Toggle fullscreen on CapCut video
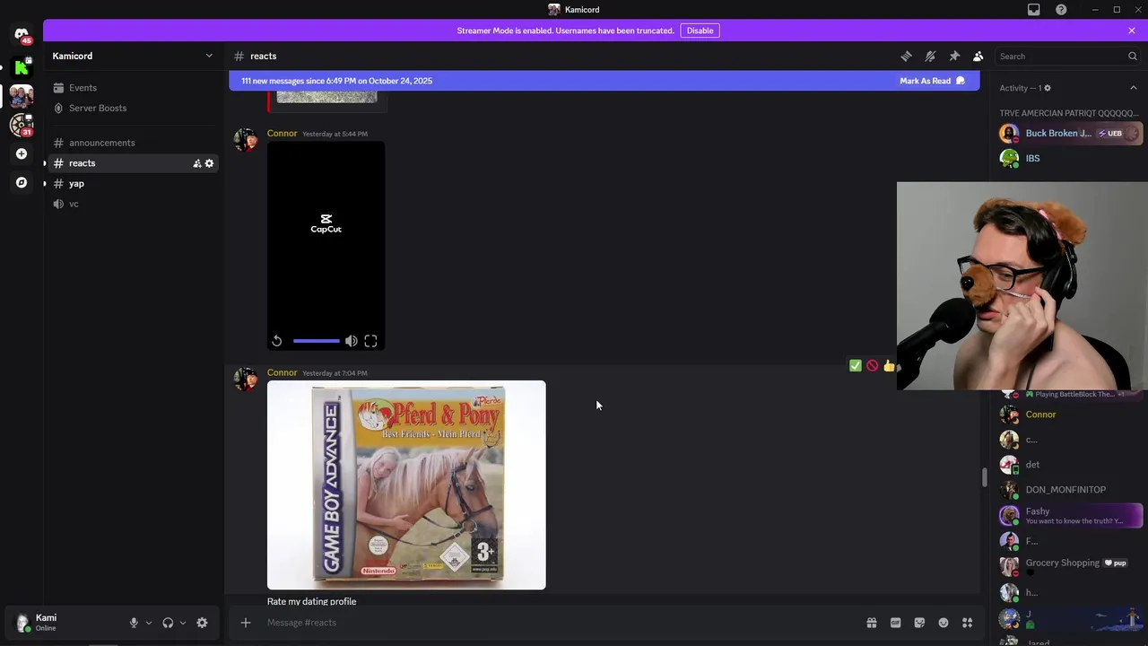Image resolution: width=1148 pixels, height=646 pixels. [x=370, y=341]
